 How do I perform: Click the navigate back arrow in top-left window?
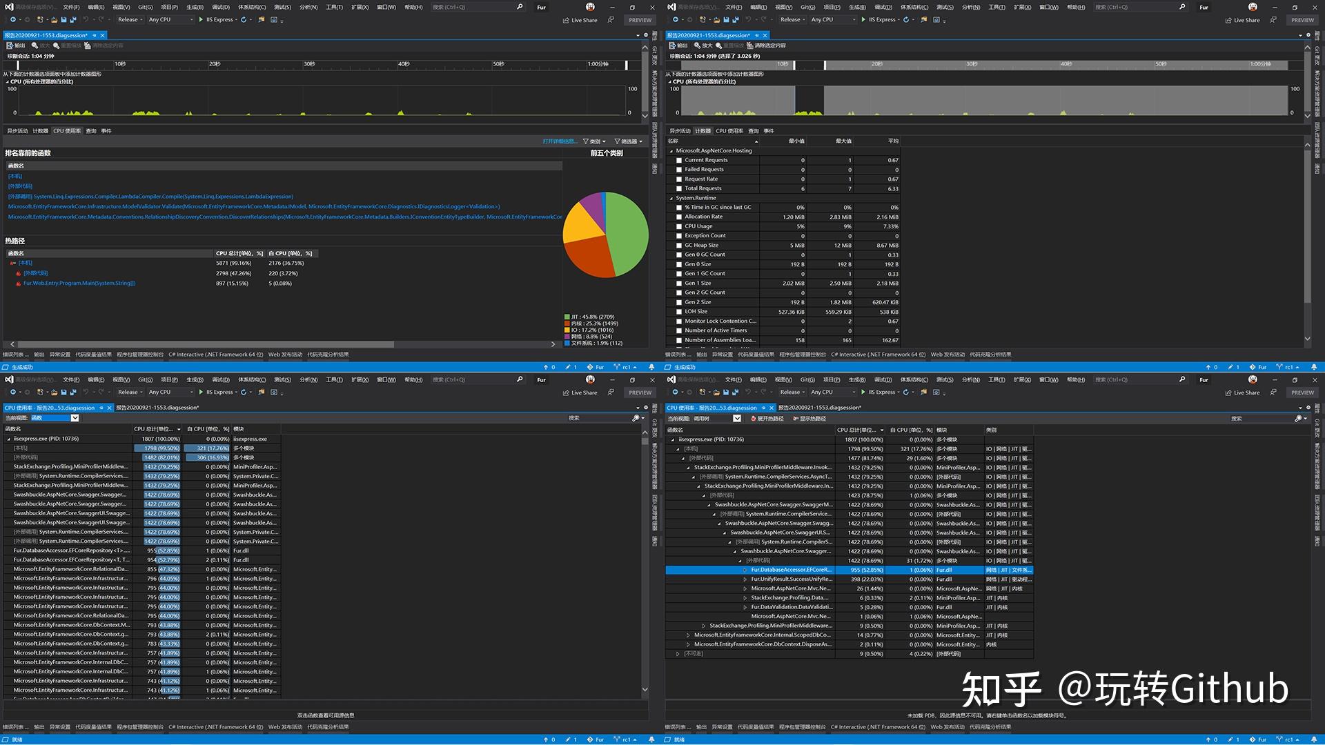(13, 19)
